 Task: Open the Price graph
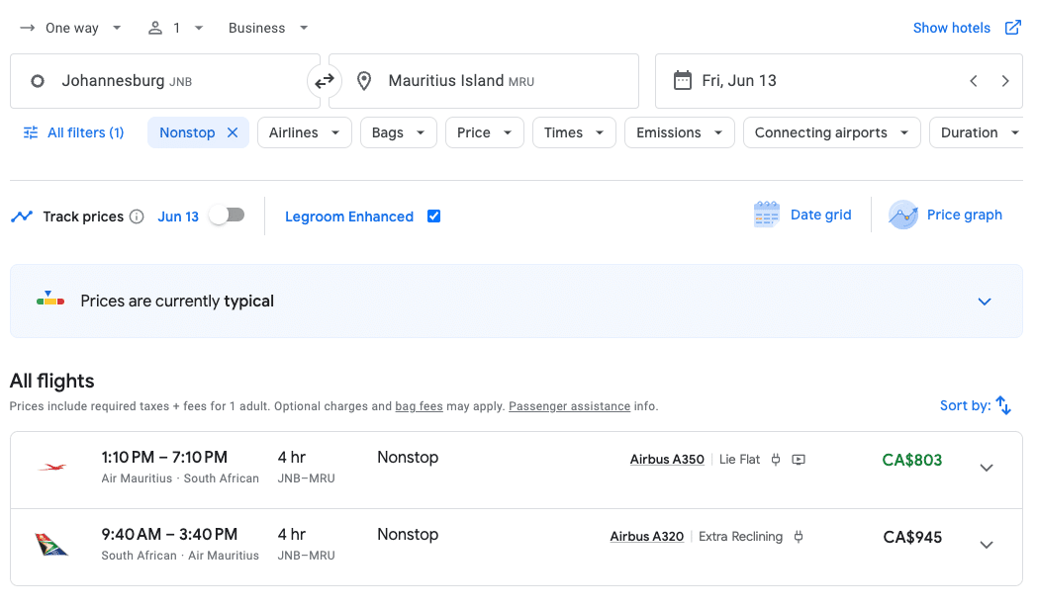[x=945, y=215]
